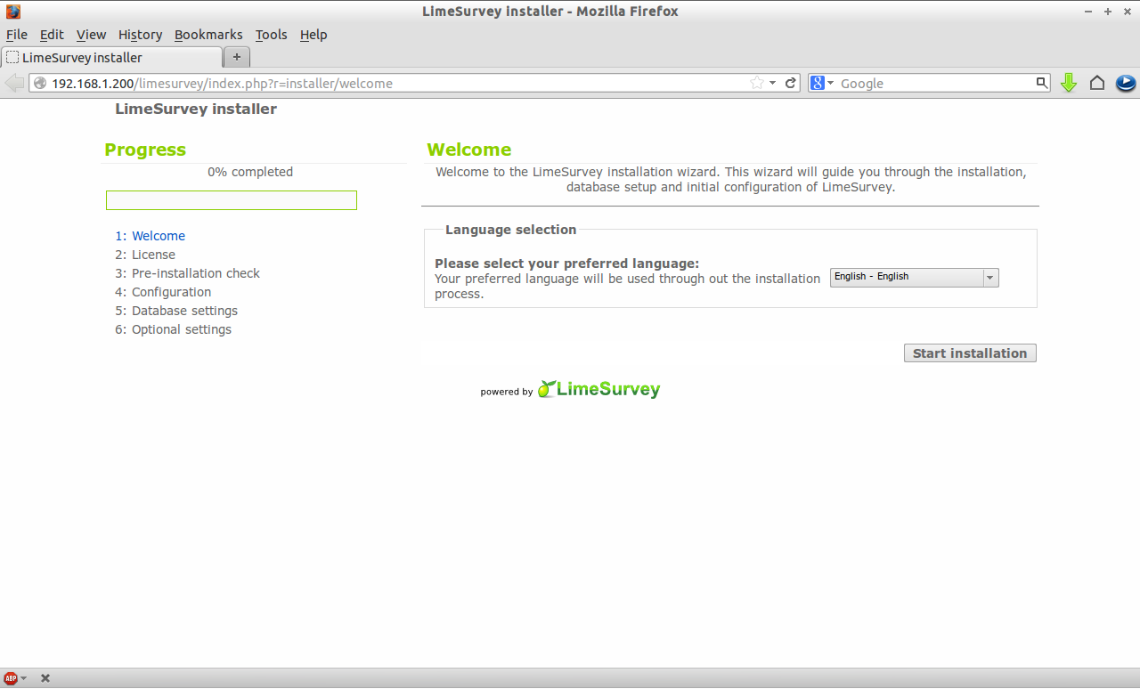Open the URL history dropdown arrow

[773, 83]
